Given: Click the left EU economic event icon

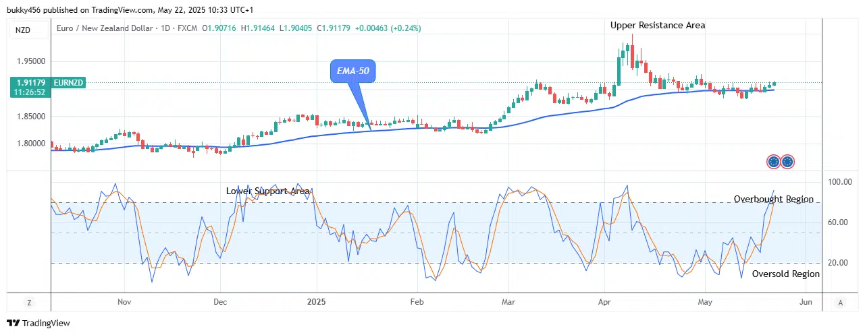Looking at the screenshot, I should (774, 162).
